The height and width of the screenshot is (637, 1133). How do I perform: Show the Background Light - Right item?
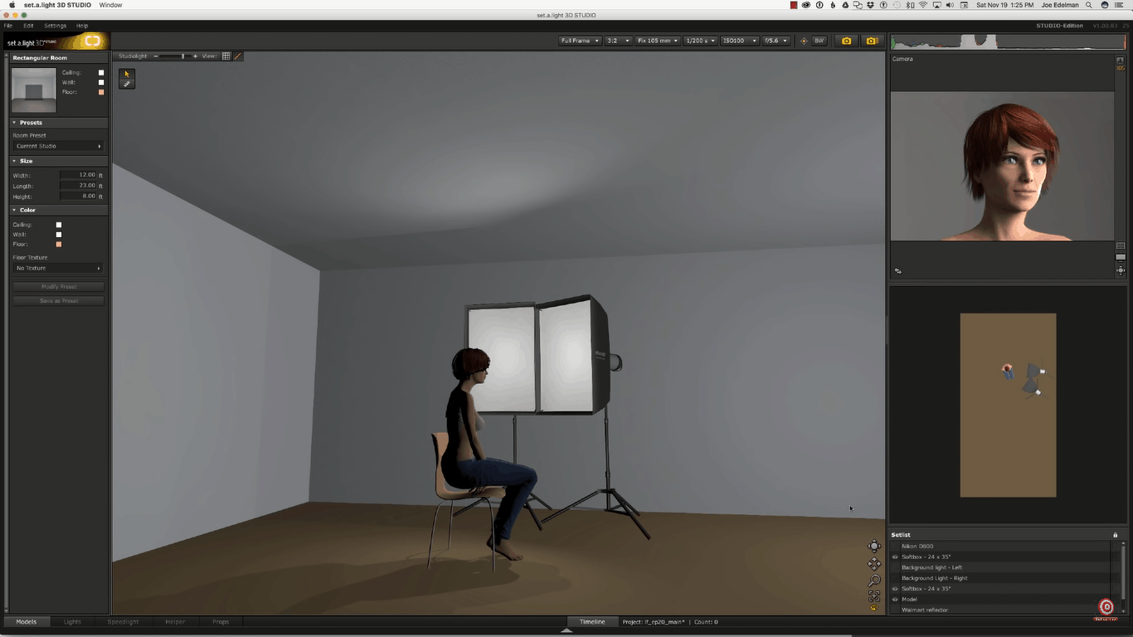click(895, 578)
